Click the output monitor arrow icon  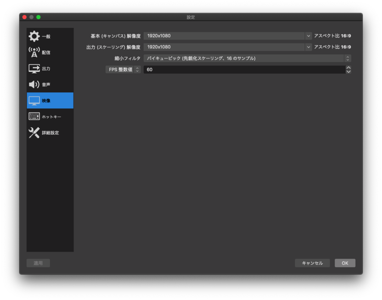click(34, 68)
